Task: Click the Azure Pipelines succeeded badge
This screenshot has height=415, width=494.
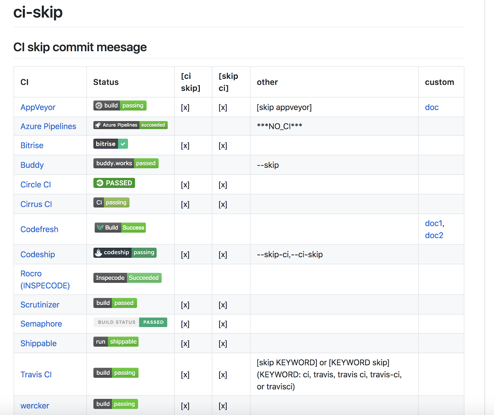Action: (x=130, y=125)
